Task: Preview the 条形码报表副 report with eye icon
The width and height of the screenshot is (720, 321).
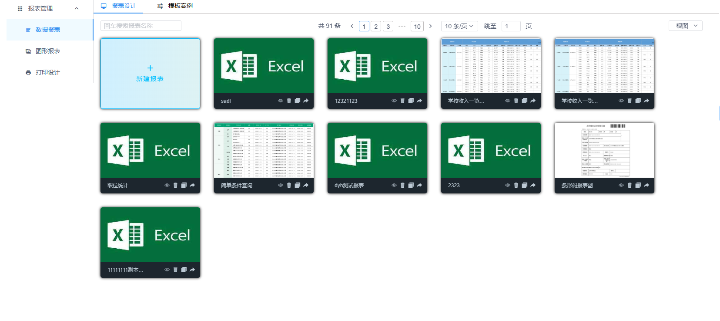Action: [621, 185]
